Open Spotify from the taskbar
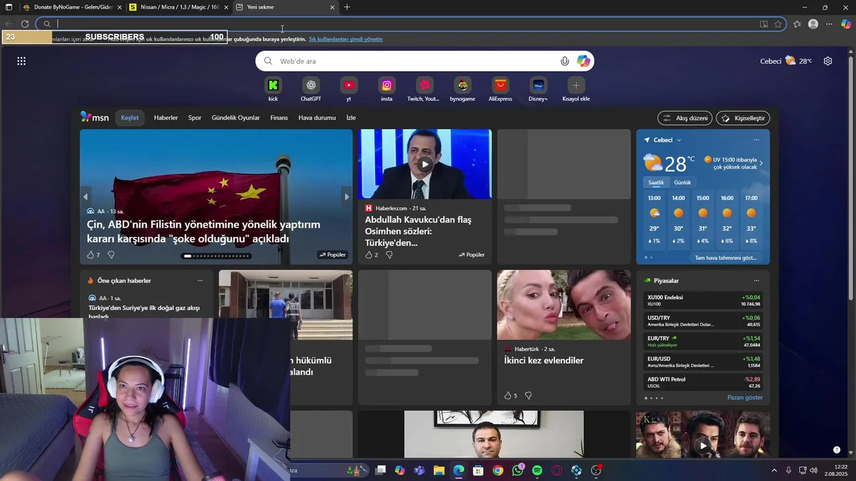Screen dimensions: 856x481 tap(537, 470)
